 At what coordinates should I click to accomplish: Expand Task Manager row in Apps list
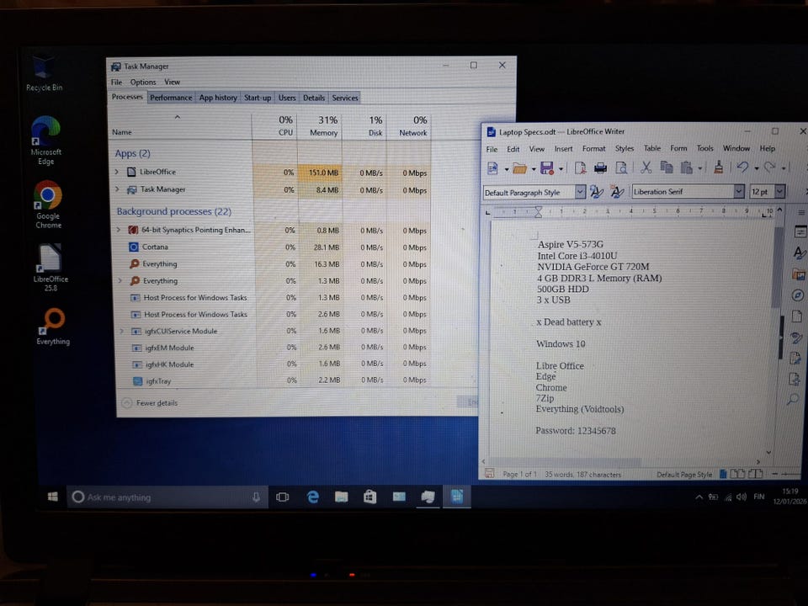pyautogui.click(x=118, y=189)
